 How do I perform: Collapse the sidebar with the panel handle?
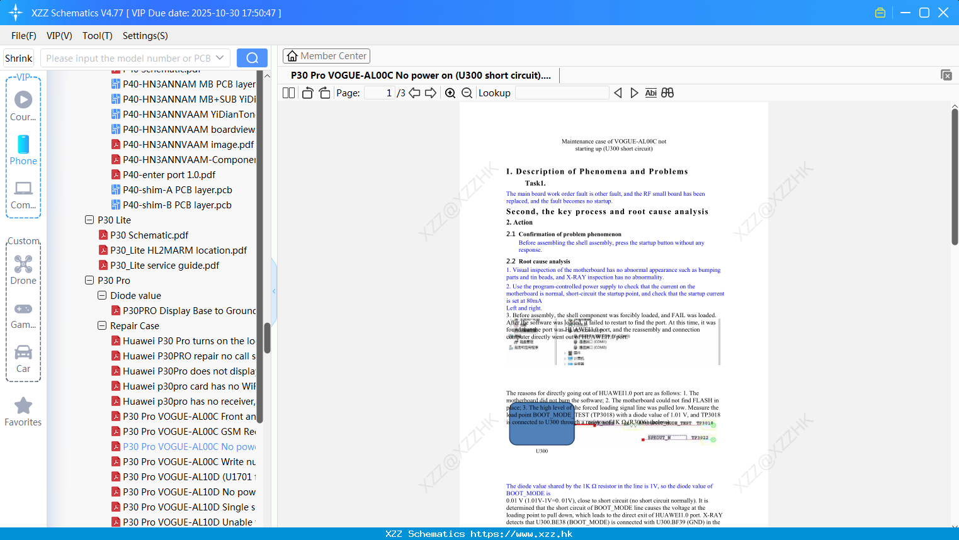274,291
